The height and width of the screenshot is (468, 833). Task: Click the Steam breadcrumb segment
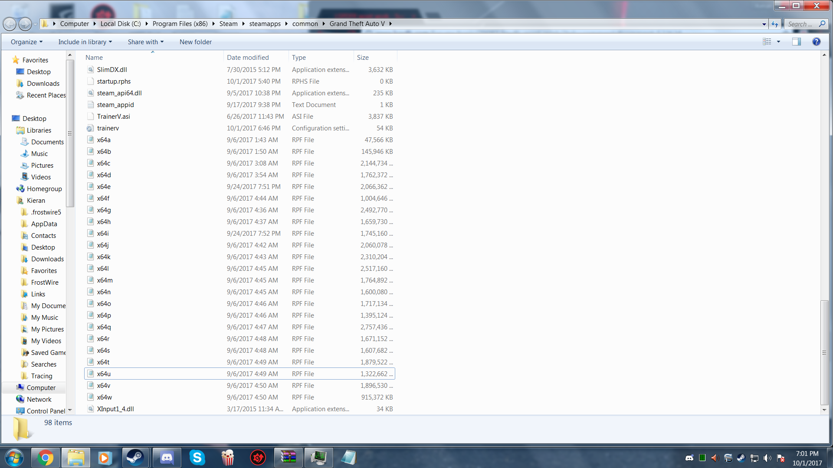228,24
